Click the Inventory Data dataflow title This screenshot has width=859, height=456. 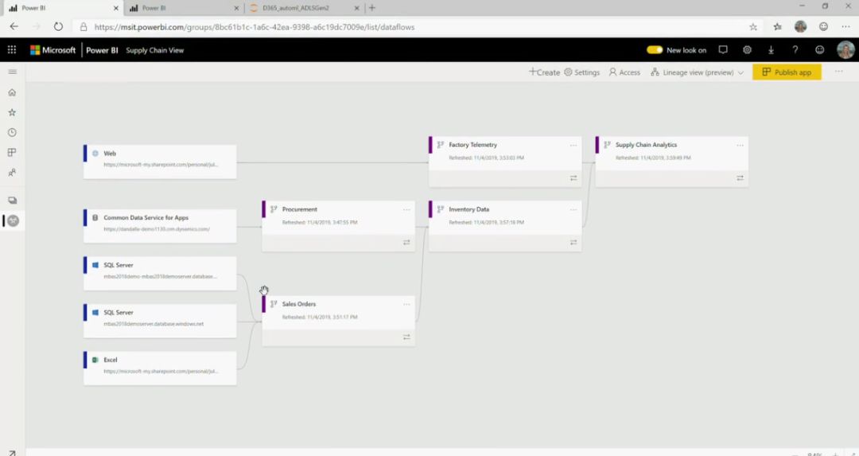[469, 209]
